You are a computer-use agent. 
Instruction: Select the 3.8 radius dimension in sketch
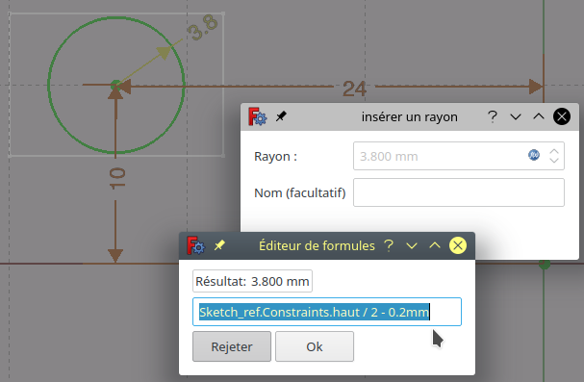click(x=203, y=27)
